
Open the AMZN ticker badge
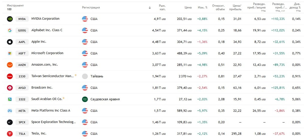22,65
